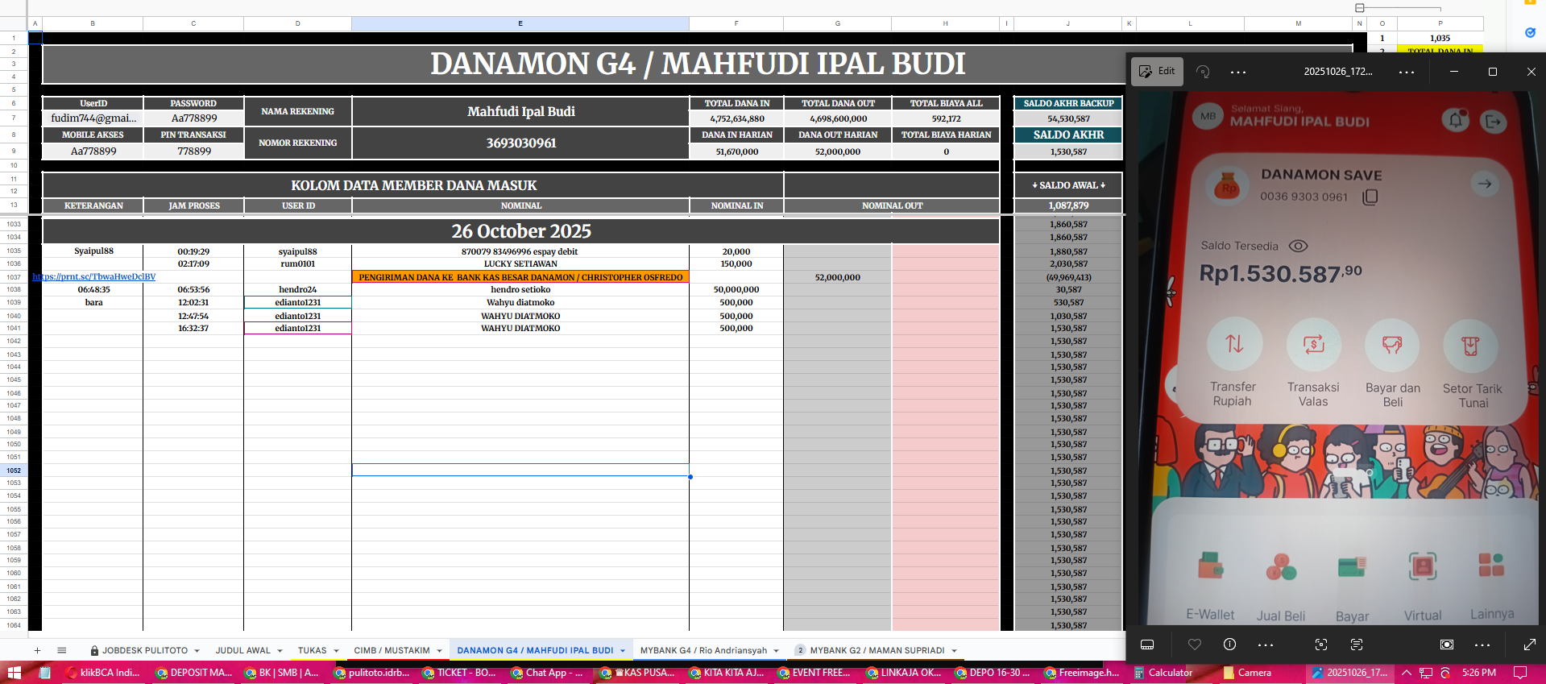Open dropdown arrow of JOBDESK PULITOTO tab

pyautogui.click(x=197, y=651)
